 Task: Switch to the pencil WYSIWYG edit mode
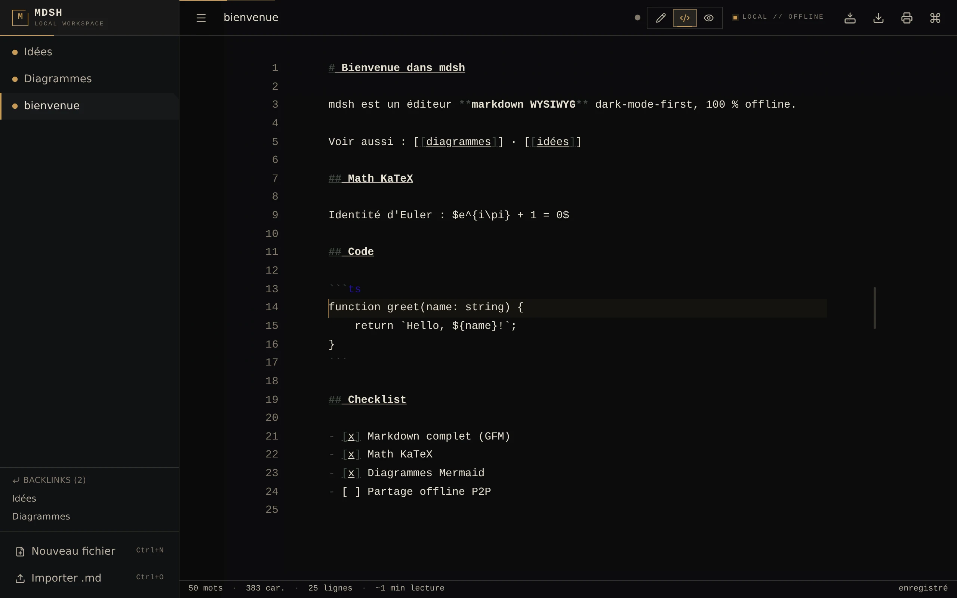click(661, 18)
